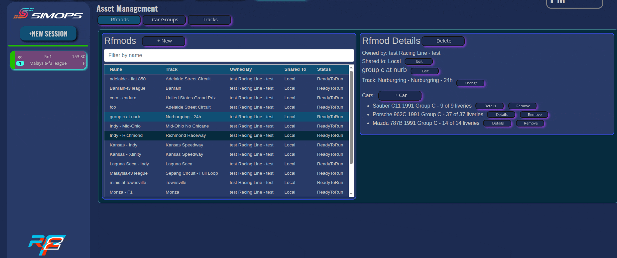The height and width of the screenshot is (258, 617).
Task: Select the 'Bahrain-f3 league' row
Action: 226,88
